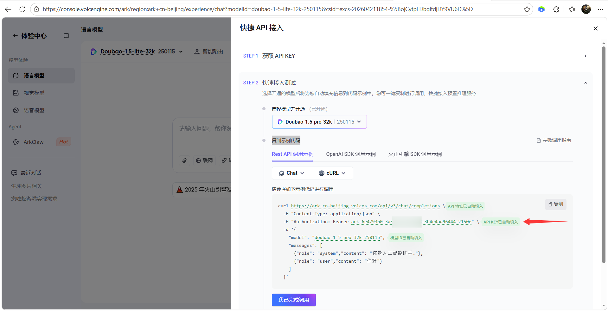
Task: View site info via the lock icon
Action: (x=37, y=9)
